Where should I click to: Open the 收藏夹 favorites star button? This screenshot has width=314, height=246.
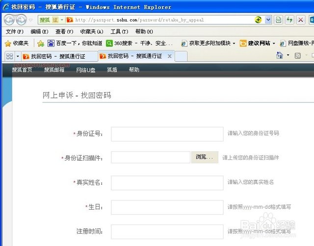[16, 43]
